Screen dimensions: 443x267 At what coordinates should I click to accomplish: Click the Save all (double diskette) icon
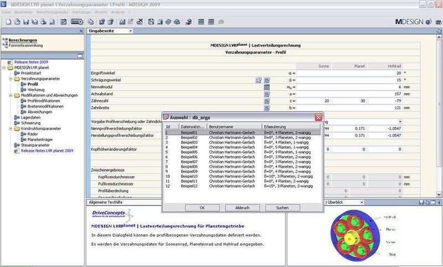(x=35, y=22)
